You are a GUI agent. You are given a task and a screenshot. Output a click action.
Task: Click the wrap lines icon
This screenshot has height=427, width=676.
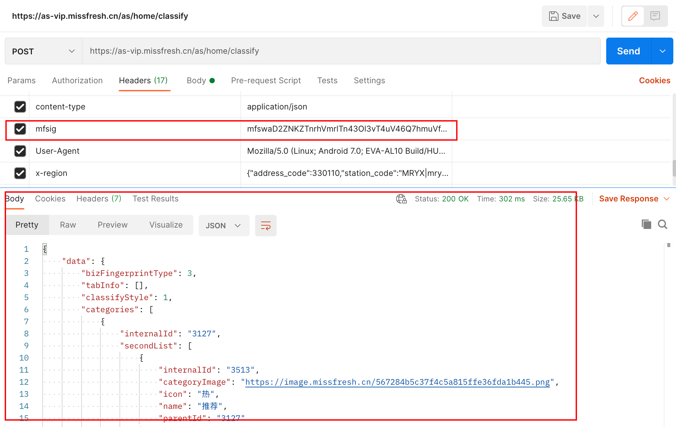point(265,226)
